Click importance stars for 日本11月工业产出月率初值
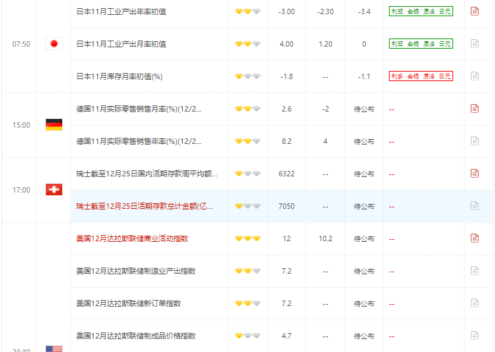The width and height of the screenshot is (495, 352). (x=248, y=44)
